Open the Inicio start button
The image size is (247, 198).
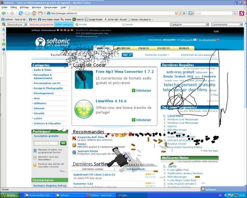tap(10, 195)
